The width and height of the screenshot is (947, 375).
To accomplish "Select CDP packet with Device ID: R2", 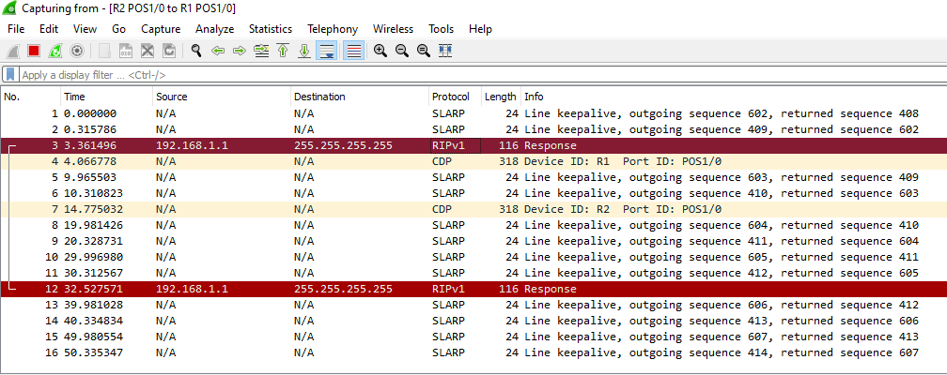I will 473,209.
